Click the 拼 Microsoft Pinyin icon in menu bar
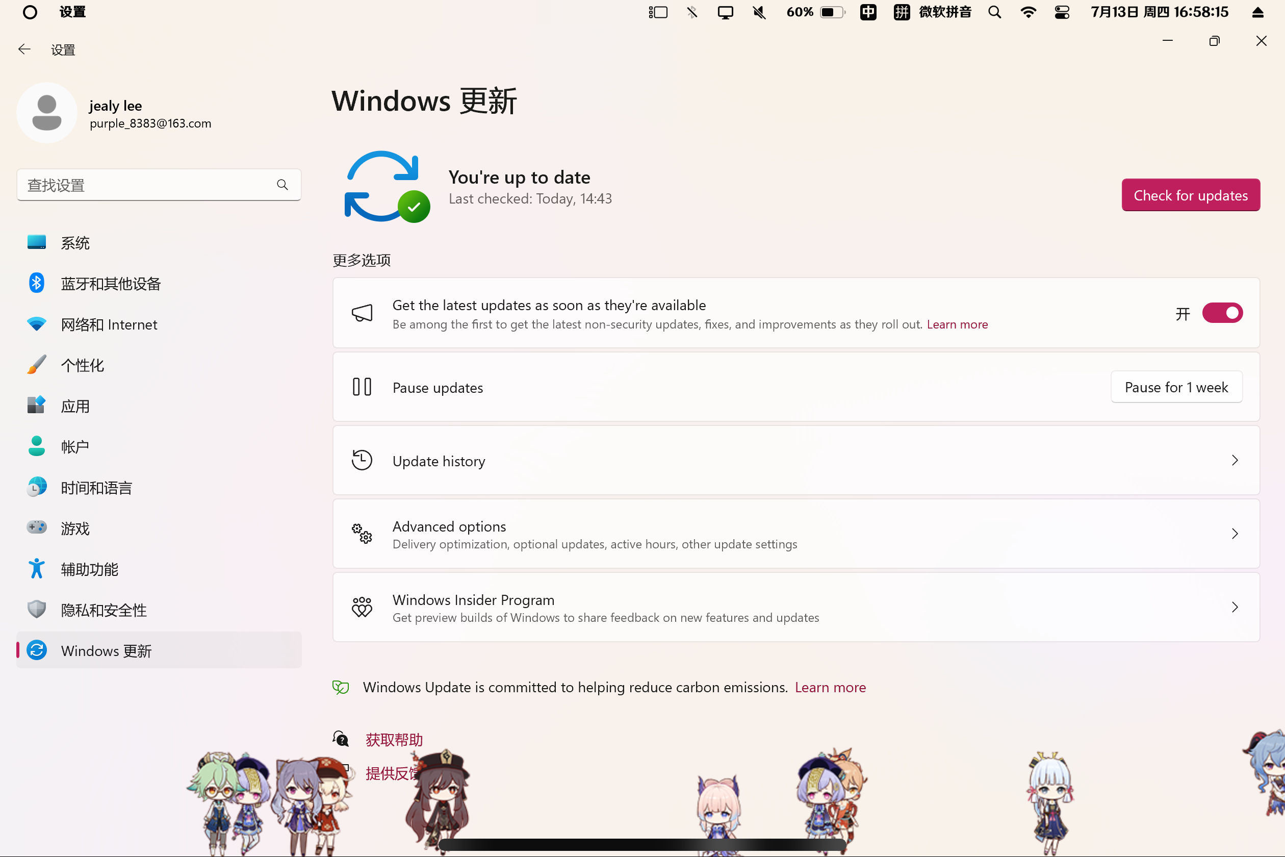The image size is (1285, 857). click(902, 12)
